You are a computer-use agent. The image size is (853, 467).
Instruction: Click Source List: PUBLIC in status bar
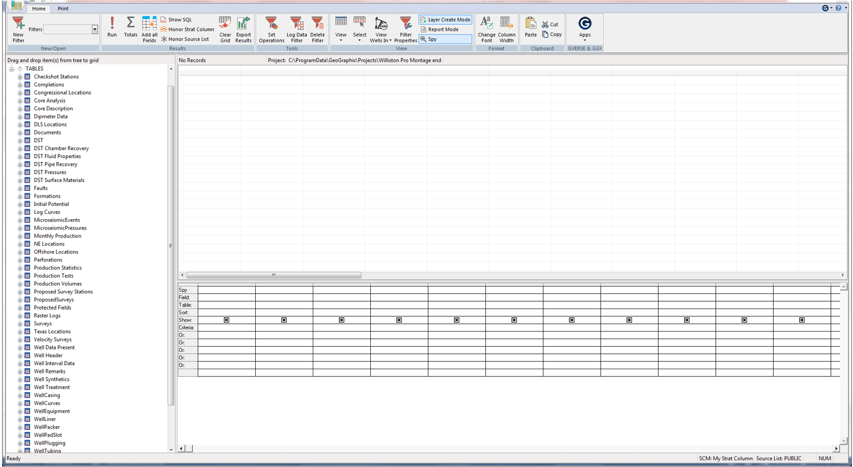779,459
